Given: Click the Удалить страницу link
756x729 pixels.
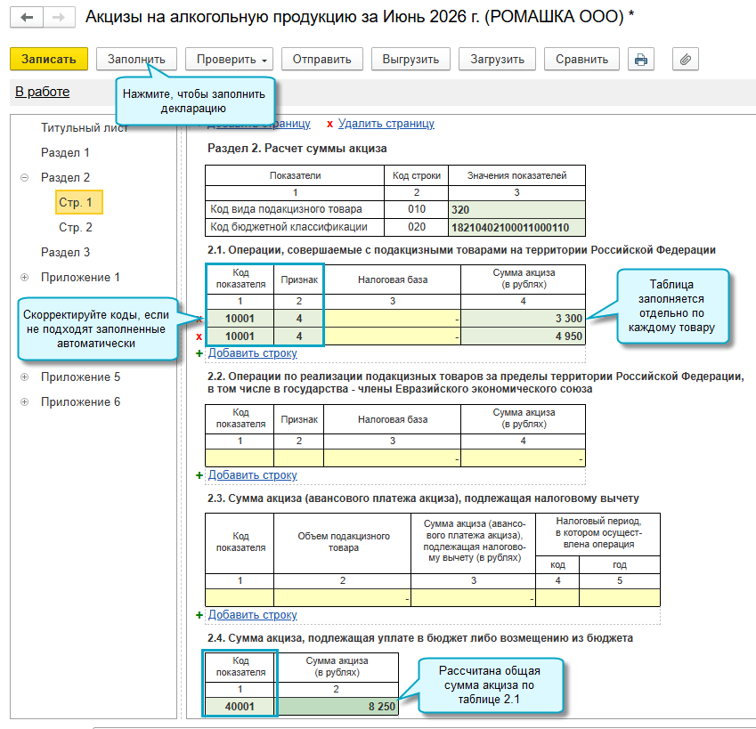Looking at the screenshot, I should point(386,124).
